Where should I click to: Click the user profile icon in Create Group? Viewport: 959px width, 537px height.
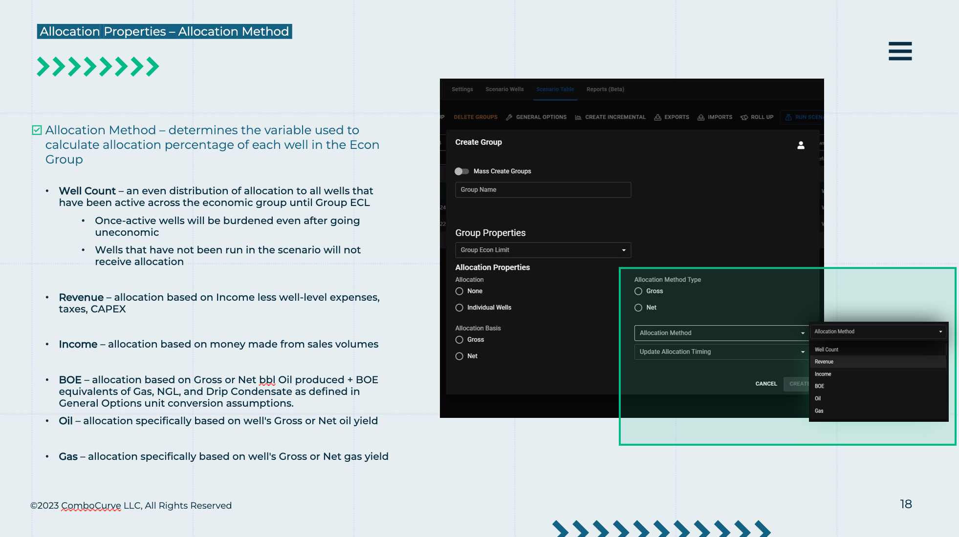[801, 145]
